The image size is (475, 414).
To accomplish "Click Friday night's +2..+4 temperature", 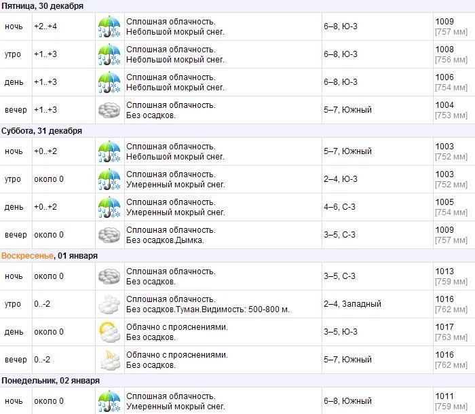I will coord(46,26).
